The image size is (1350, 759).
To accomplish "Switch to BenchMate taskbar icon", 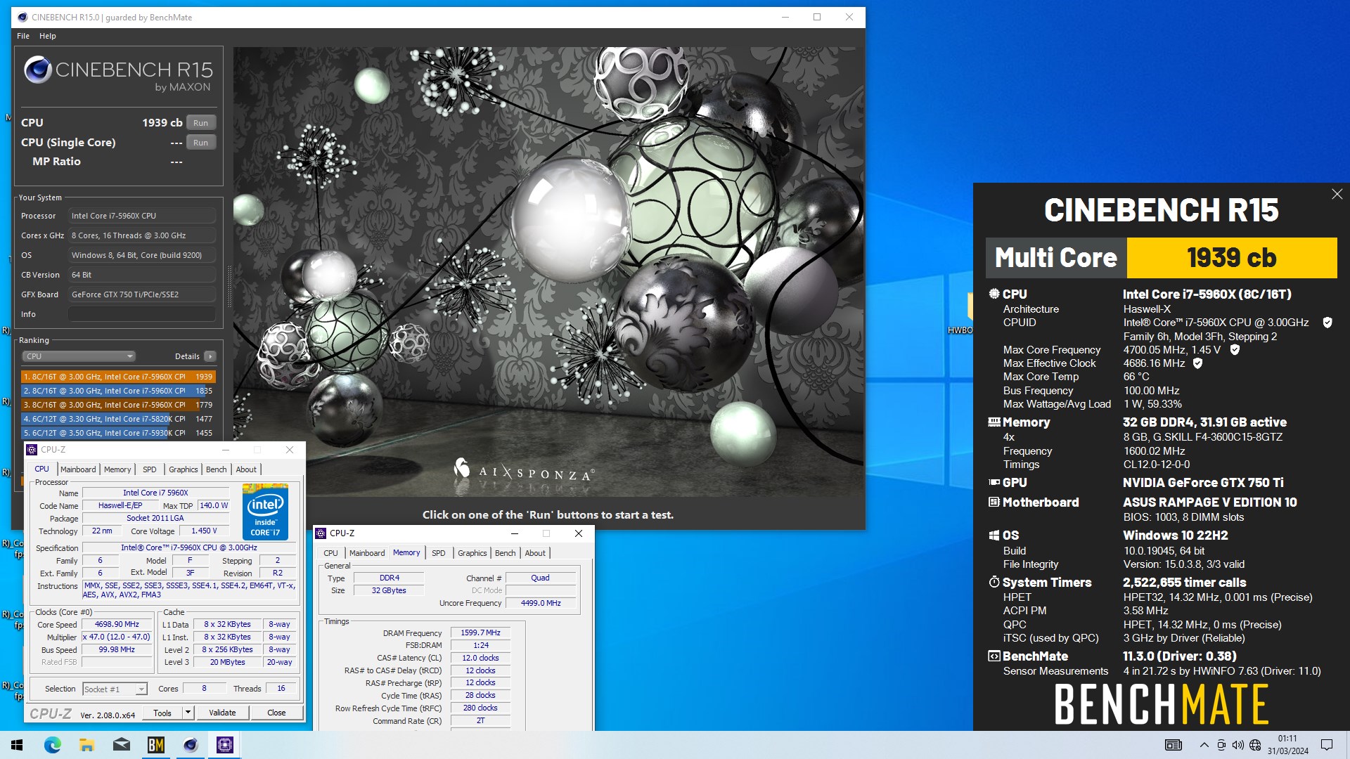I will click(155, 745).
